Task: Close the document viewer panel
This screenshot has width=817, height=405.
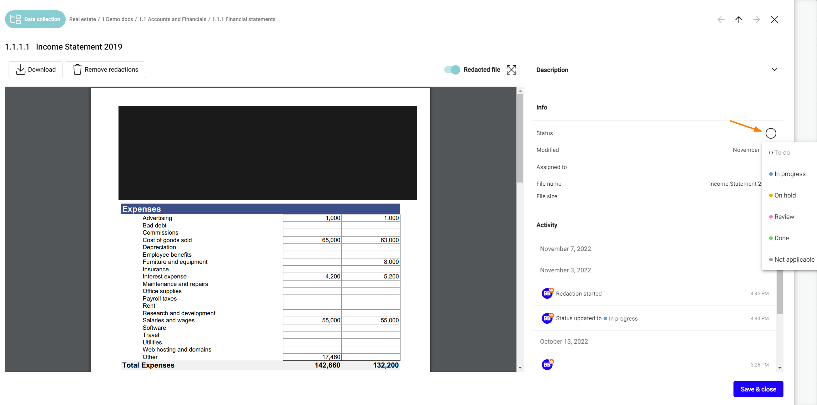Action: 774,20
